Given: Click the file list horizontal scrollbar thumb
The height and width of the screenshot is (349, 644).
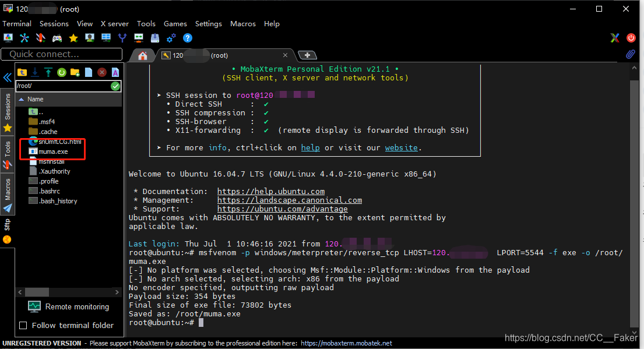Looking at the screenshot, I should coord(37,292).
